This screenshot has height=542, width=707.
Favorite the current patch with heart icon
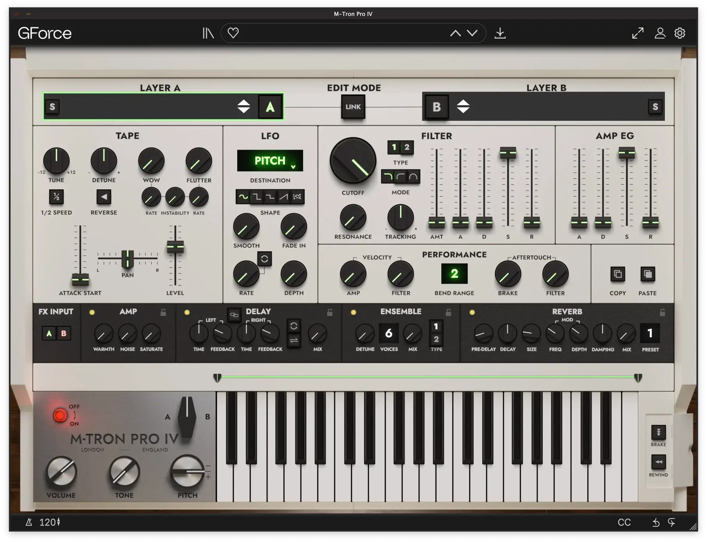coord(233,33)
